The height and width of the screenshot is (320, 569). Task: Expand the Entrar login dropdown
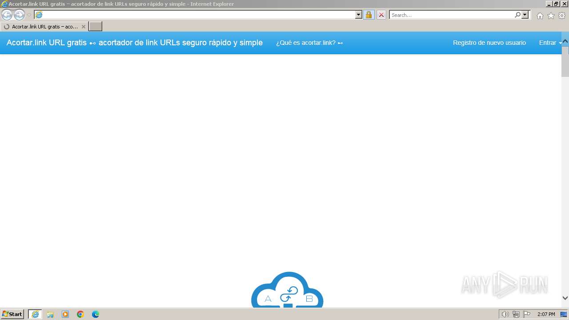point(550,43)
